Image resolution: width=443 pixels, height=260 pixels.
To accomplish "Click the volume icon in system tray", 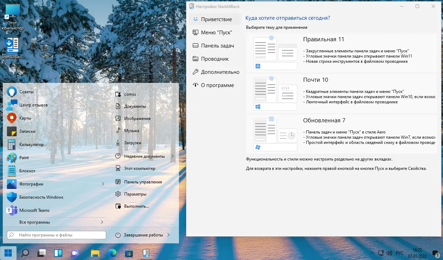I will tap(389, 253).
